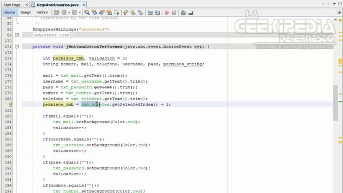Click 'if(pass.equals("")){' on line 191
The image size is (343, 193).
pos(68,162)
